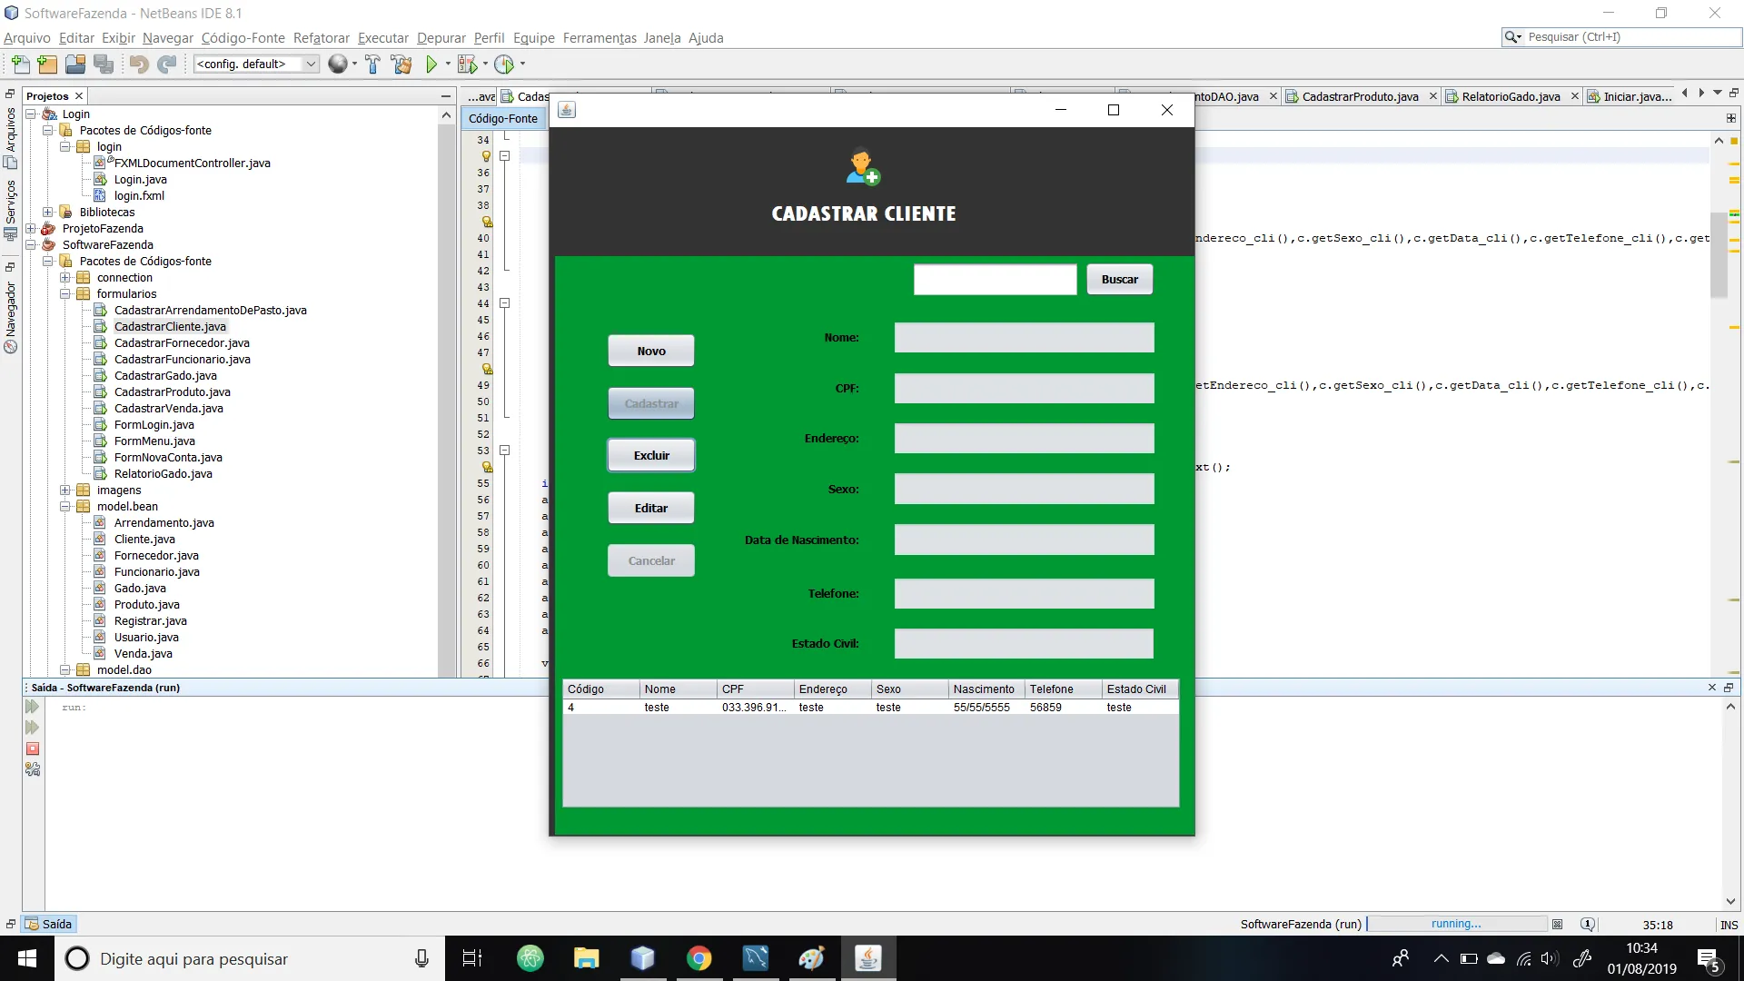The height and width of the screenshot is (981, 1744).
Task: Switch to the CadastrarProduto.java tab
Action: (1359, 96)
